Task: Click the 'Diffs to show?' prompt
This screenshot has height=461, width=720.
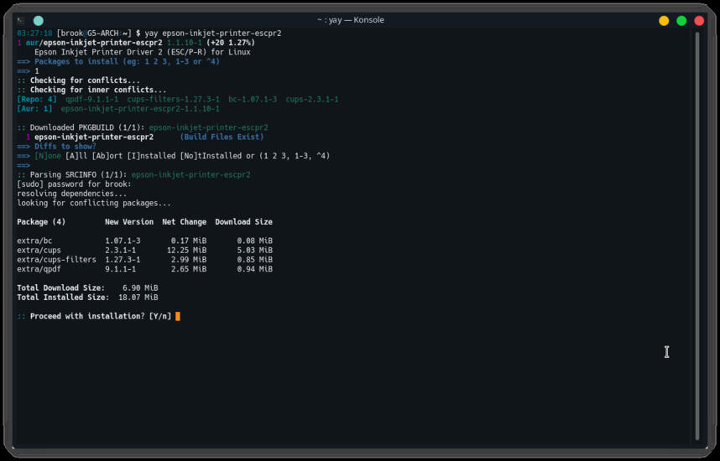Action: point(65,147)
